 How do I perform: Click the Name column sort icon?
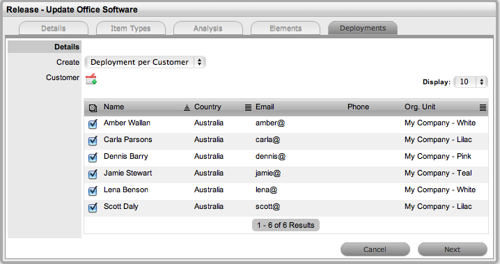tap(187, 107)
